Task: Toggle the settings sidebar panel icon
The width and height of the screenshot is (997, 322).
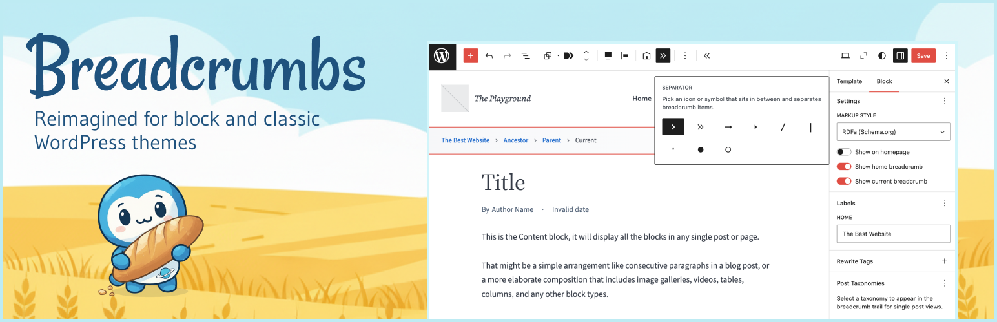Action: 900,56
